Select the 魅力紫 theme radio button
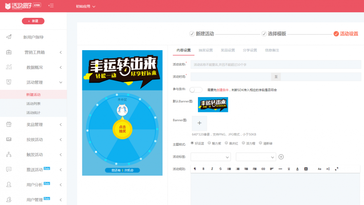Viewport: 364px width, 205px height. [209, 143]
